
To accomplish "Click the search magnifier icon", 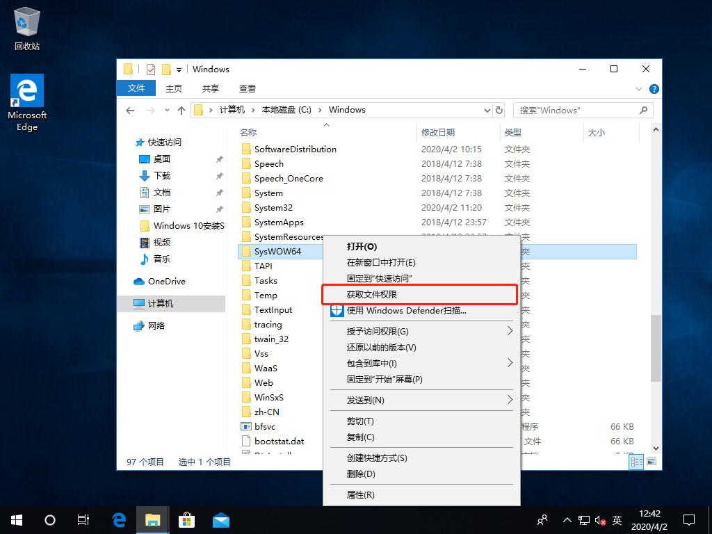I will (643, 110).
